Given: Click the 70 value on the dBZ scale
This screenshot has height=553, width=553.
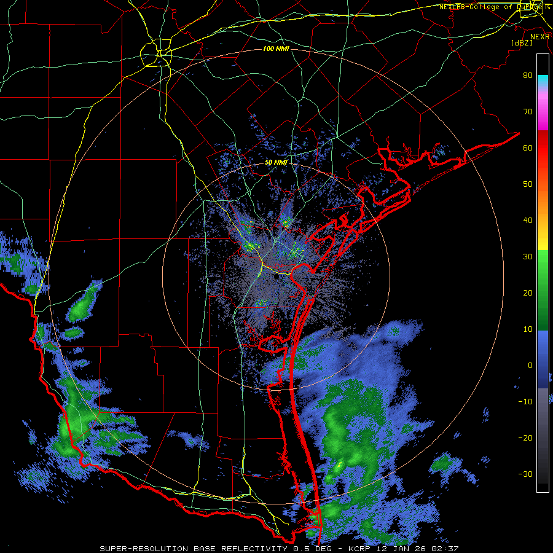Looking at the screenshot, I should pos(528,111).
